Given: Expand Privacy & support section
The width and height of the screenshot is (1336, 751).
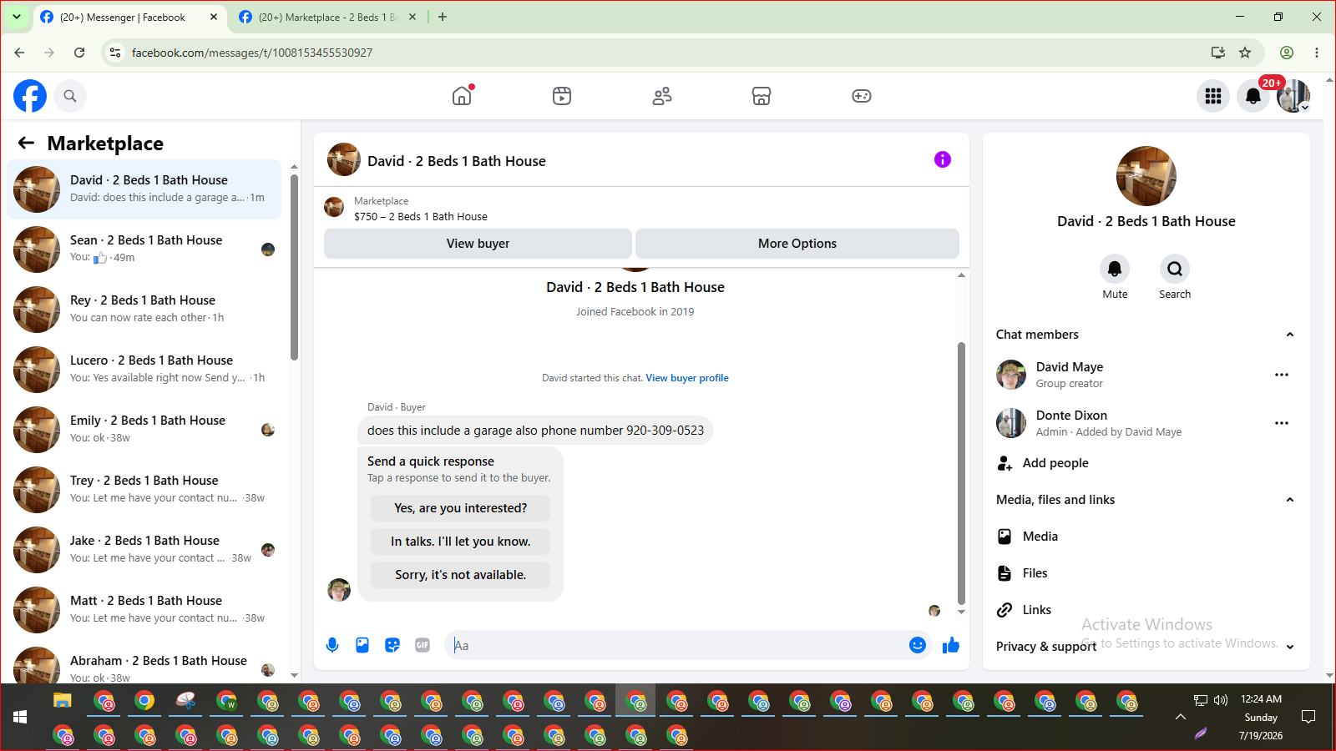Looking at the screenshot, I should (x=1290, y=647).
